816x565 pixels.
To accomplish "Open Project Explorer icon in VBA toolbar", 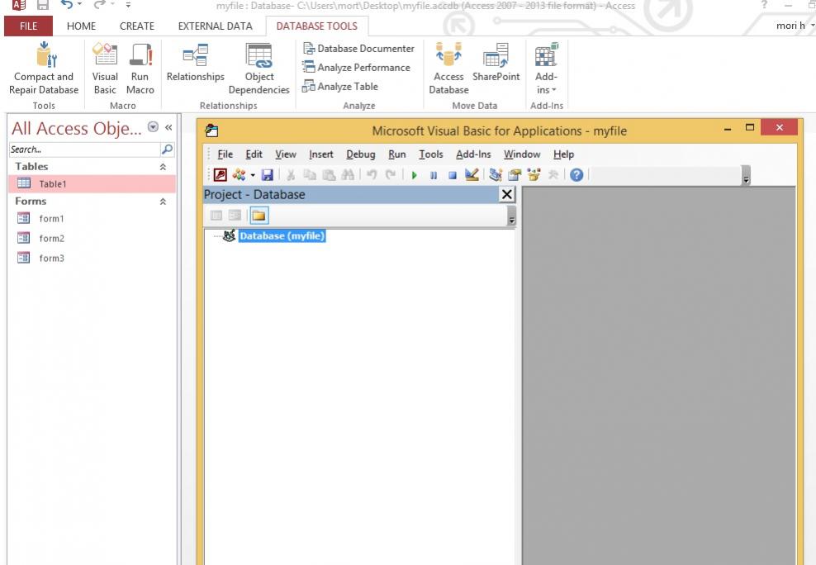I will [496, 175].
